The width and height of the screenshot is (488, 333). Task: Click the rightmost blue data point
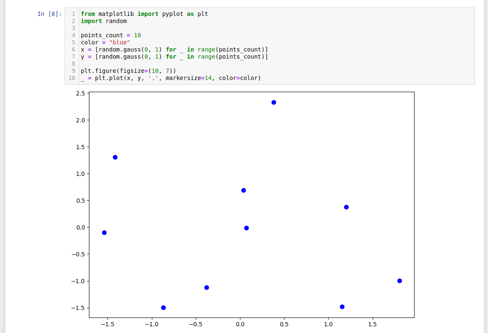399,281
